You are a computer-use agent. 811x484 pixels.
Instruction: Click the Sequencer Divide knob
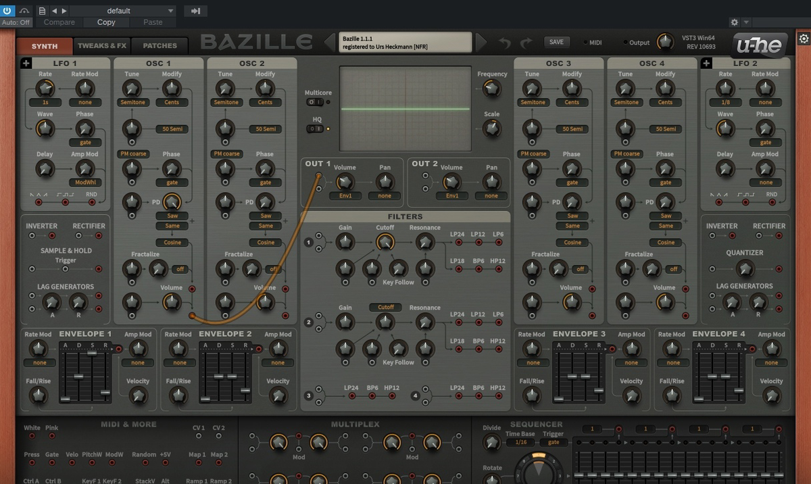pos(492,442)
